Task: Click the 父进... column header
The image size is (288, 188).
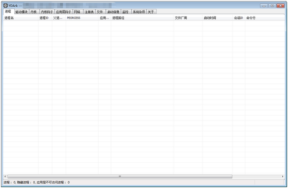Action: click(59, 18)
